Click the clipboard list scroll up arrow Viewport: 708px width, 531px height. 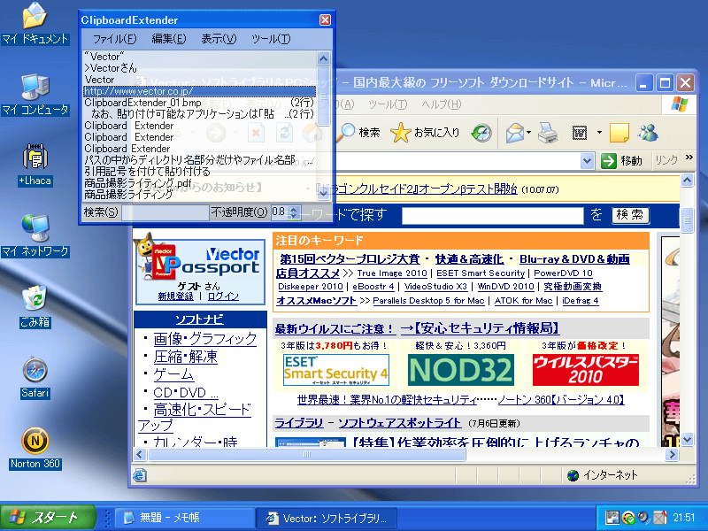pos(323,58)
